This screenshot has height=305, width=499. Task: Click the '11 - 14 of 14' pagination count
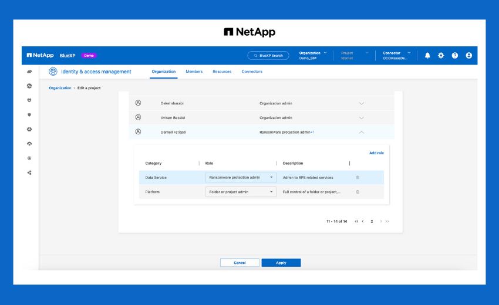point(337,221)
